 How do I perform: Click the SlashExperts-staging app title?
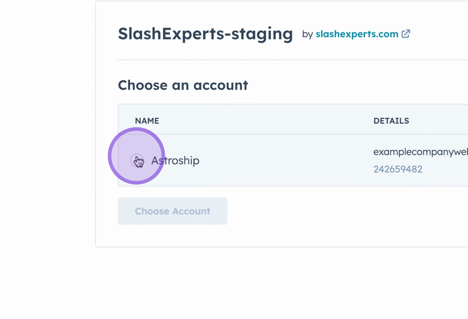click(x=205, y=34)
